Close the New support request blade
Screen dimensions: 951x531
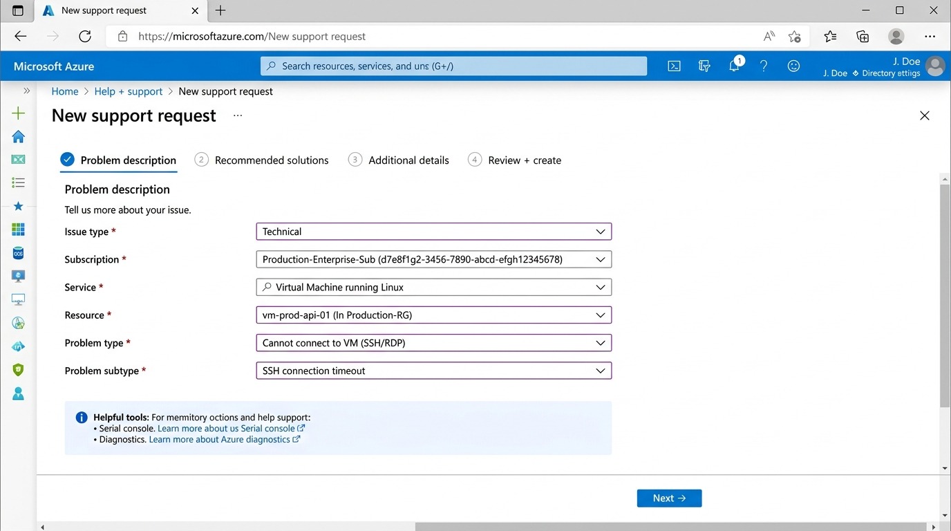tap(925, 115)
